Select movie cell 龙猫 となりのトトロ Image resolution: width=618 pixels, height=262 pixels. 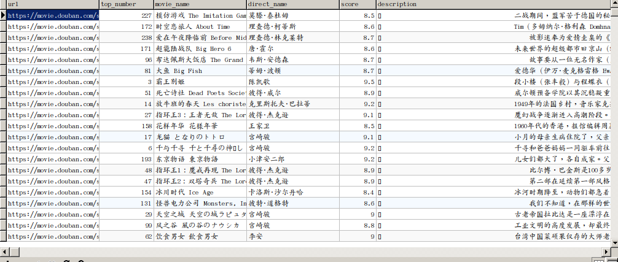(x=200, y=137)
